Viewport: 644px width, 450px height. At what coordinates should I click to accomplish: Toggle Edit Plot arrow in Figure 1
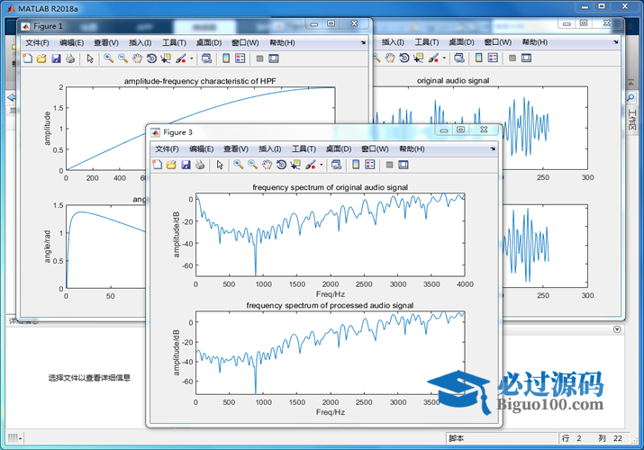pos(90,58)
